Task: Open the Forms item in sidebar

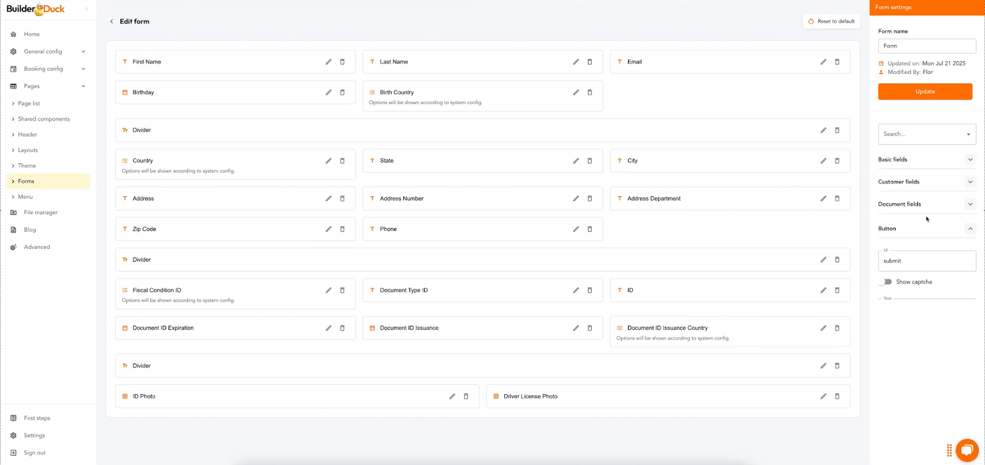Action: [x=26, y=181]
